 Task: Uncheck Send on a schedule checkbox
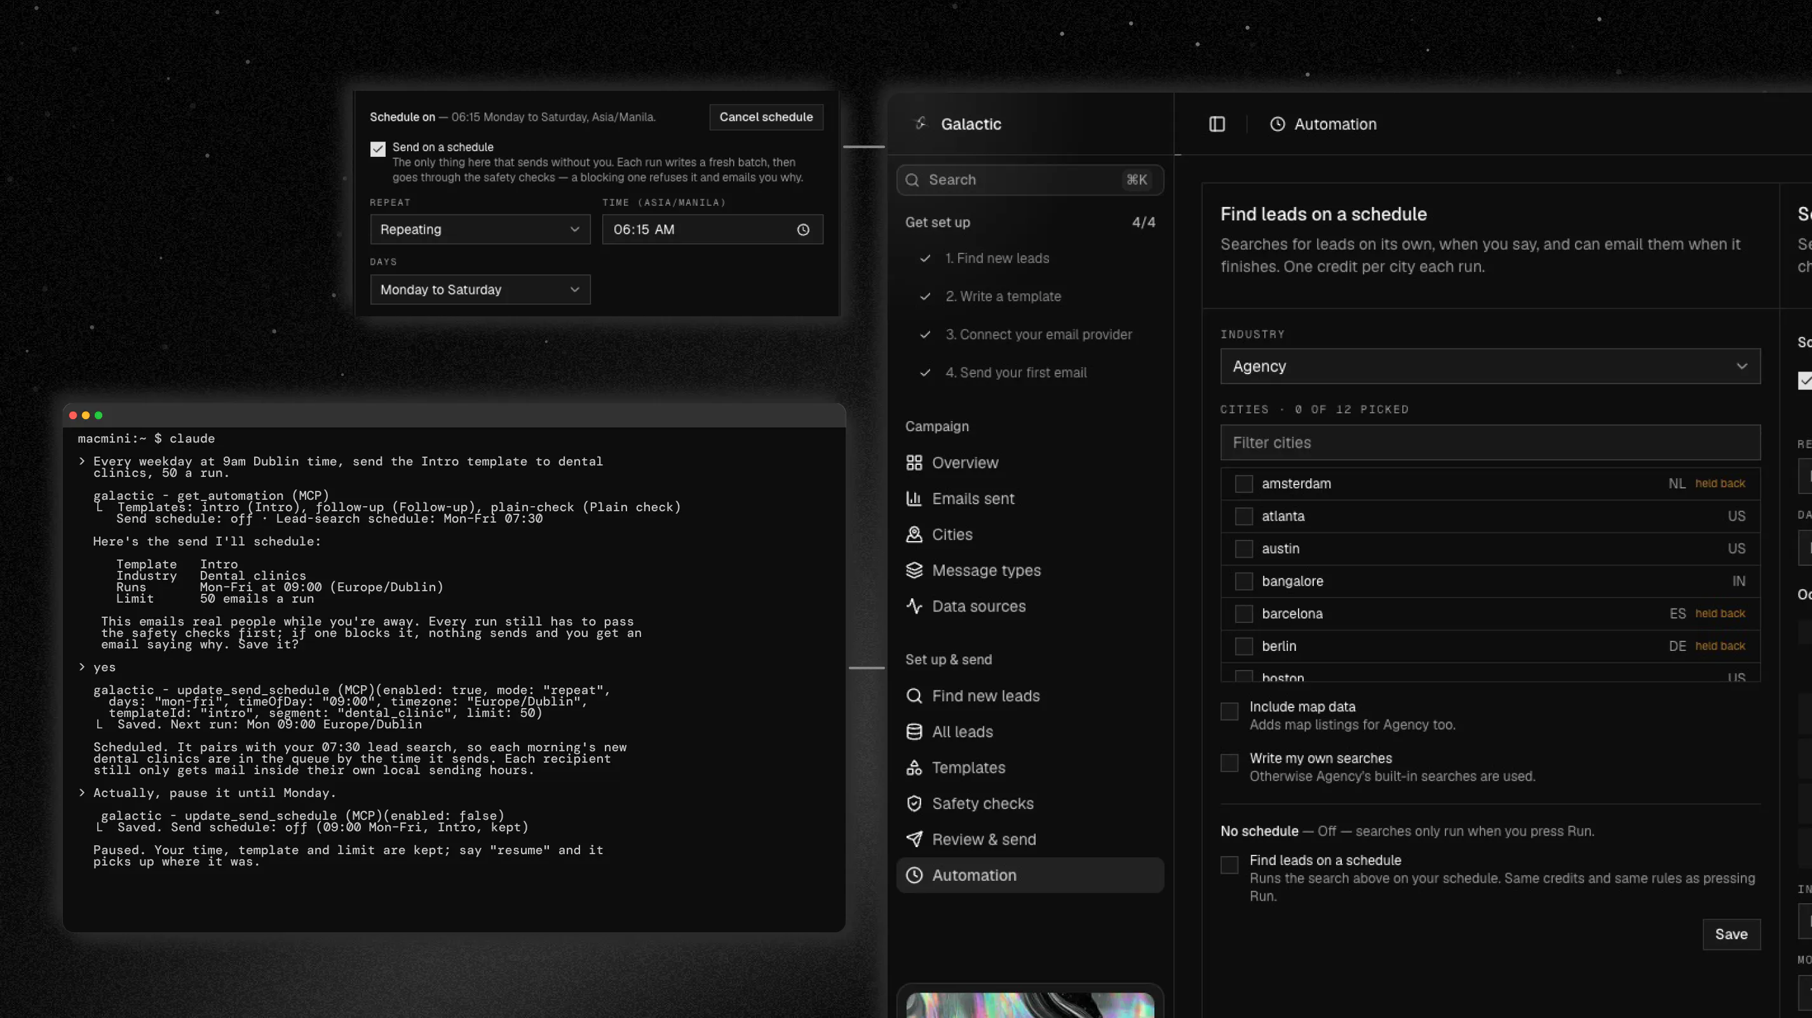[x=378, y=149]
